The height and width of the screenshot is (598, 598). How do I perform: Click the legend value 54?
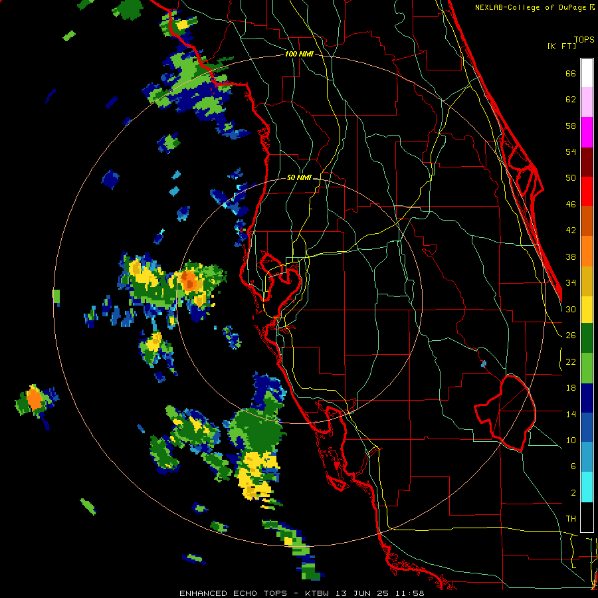[571, 151]
